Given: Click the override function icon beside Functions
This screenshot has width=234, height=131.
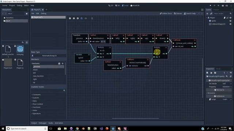Looking at the screenshot, I should [59, 63].
